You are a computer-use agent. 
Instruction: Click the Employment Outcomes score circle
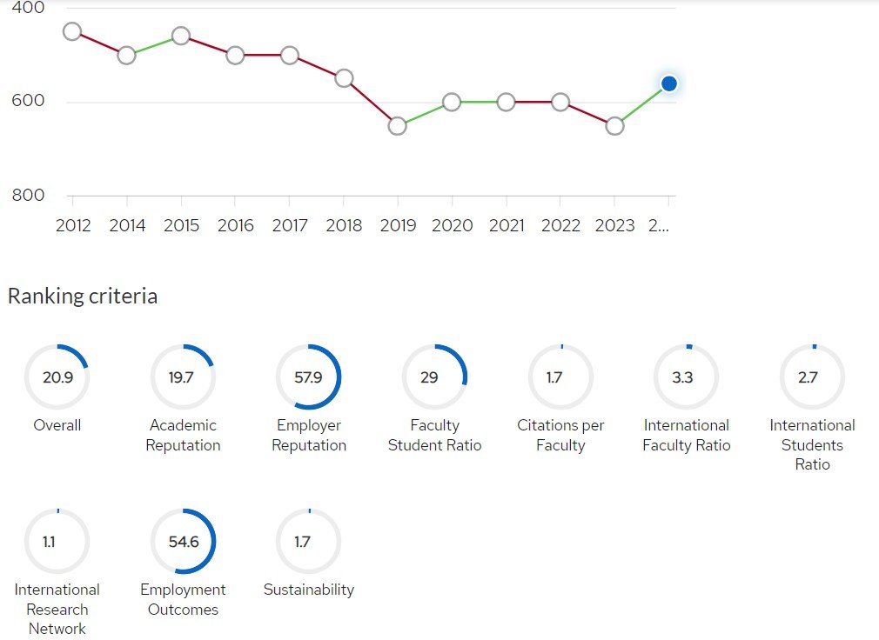183,542
